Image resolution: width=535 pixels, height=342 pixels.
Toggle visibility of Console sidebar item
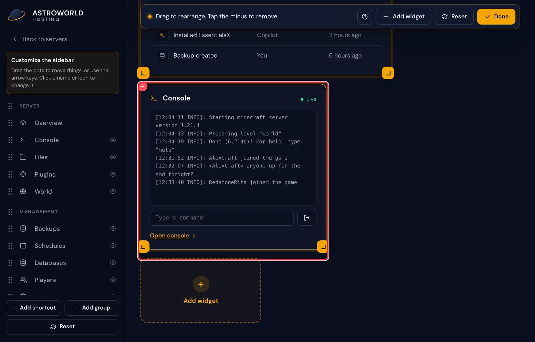pyautogui.click(x=113, y=140)
